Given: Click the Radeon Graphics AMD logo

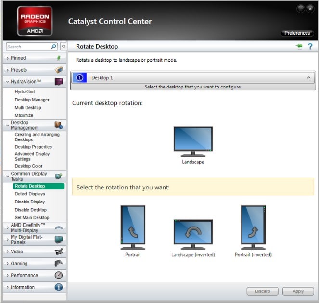Looking at the screenshot, I should click(x=35, y=21).
